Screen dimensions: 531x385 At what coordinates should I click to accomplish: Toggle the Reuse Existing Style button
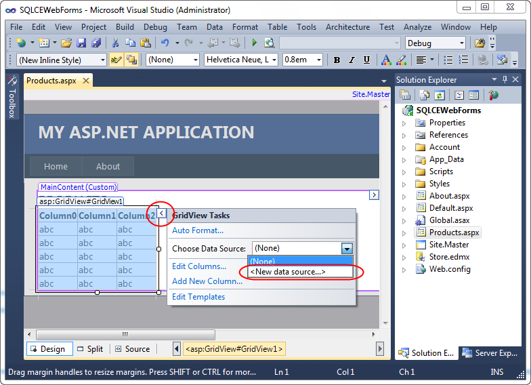pos(131,60)
